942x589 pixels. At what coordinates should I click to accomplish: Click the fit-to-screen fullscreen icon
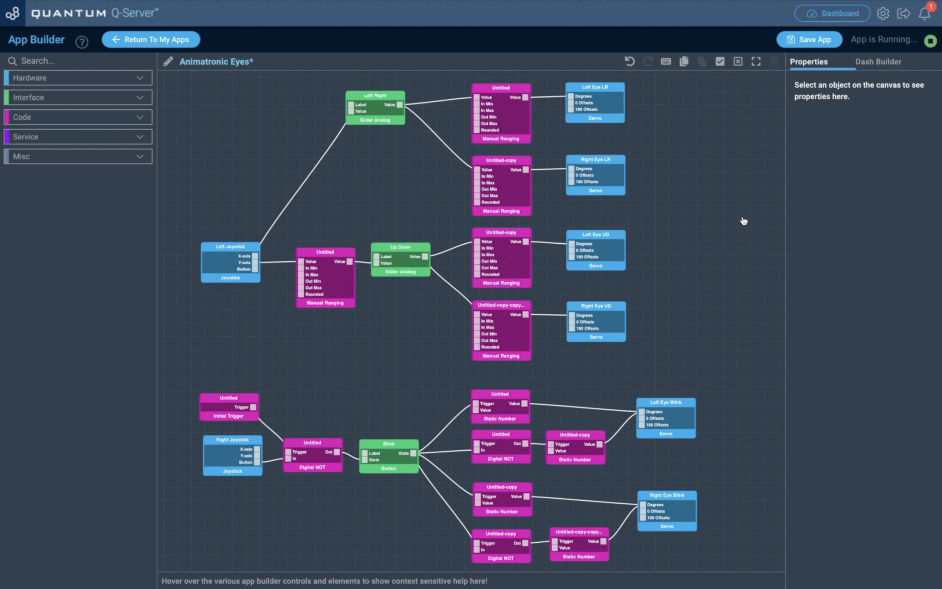click(756, 61)
